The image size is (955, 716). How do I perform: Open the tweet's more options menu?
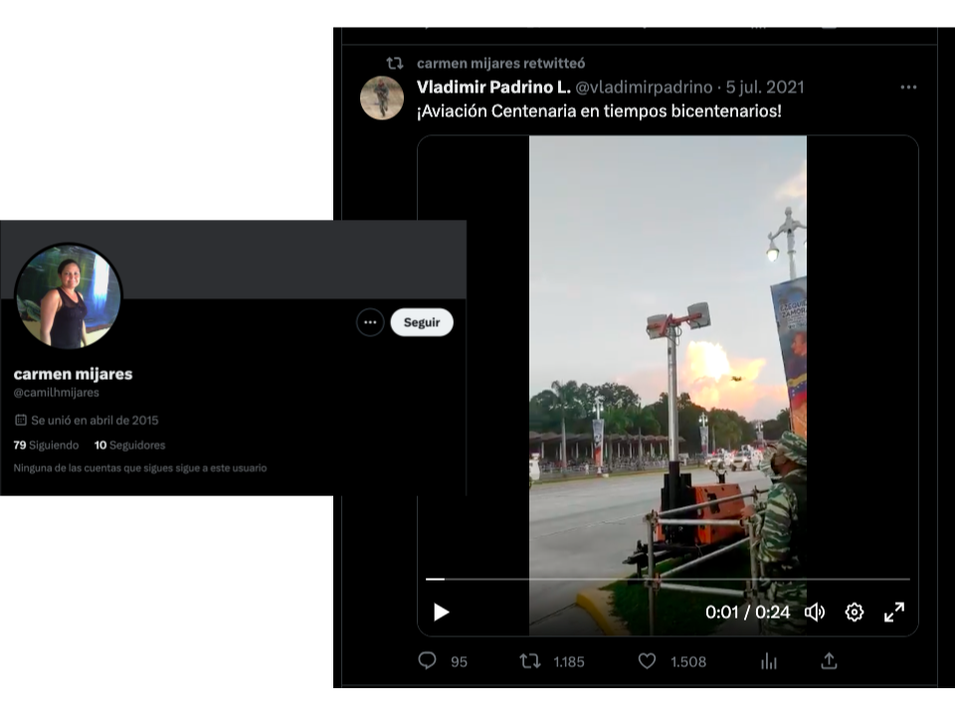point(908,88)
